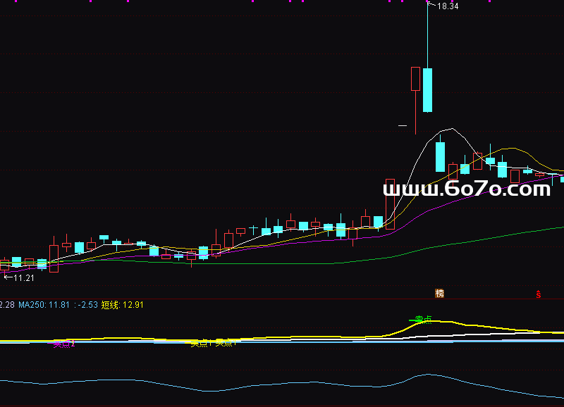The width and height of the screenshot is (564, 407).
Task: Select the white cross doji candle mid-chart
Action: 252,228
